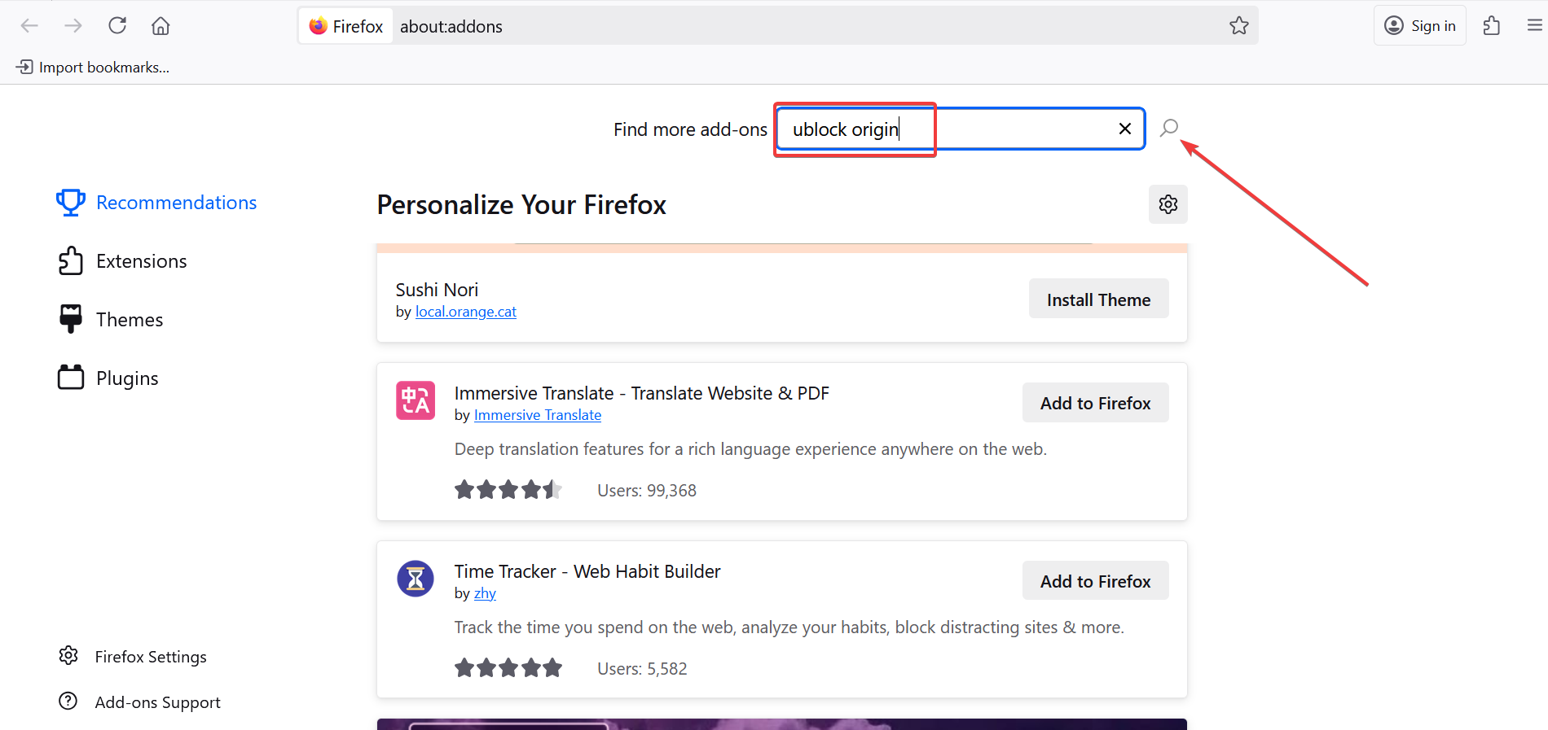Click the search magnifier icon for add-ons
The width and height of the screenshot is (1548, 730).
[1169, 128]
